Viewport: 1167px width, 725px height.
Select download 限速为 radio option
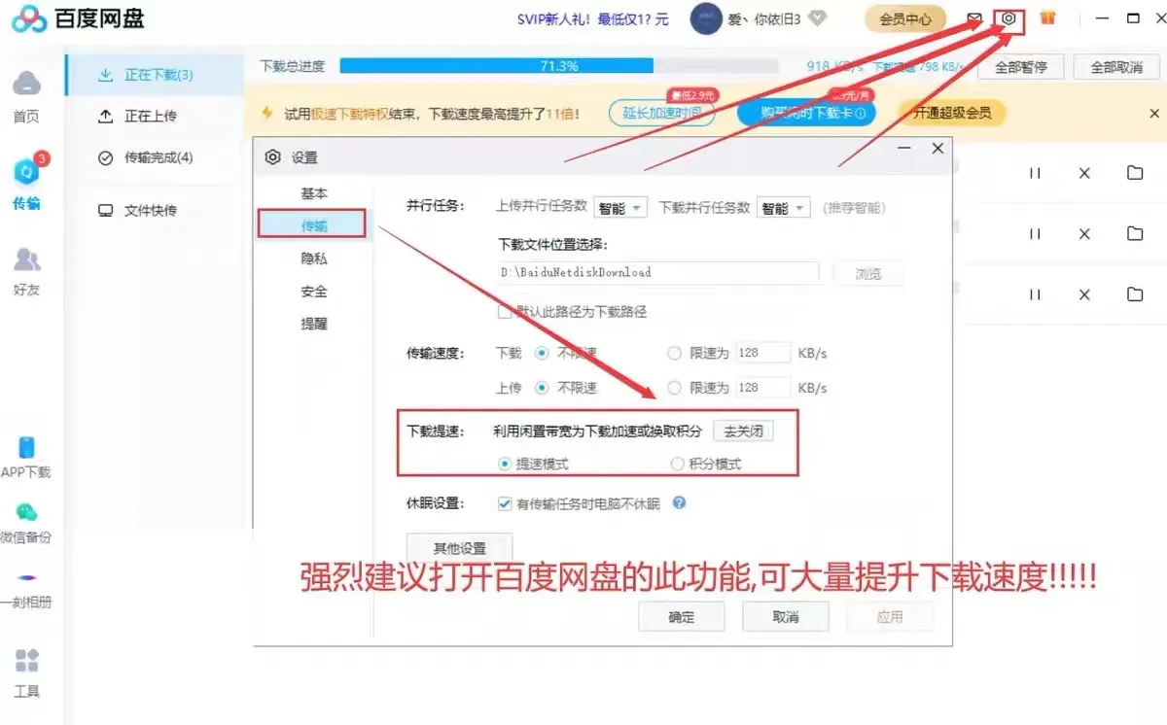click(675, 354)
